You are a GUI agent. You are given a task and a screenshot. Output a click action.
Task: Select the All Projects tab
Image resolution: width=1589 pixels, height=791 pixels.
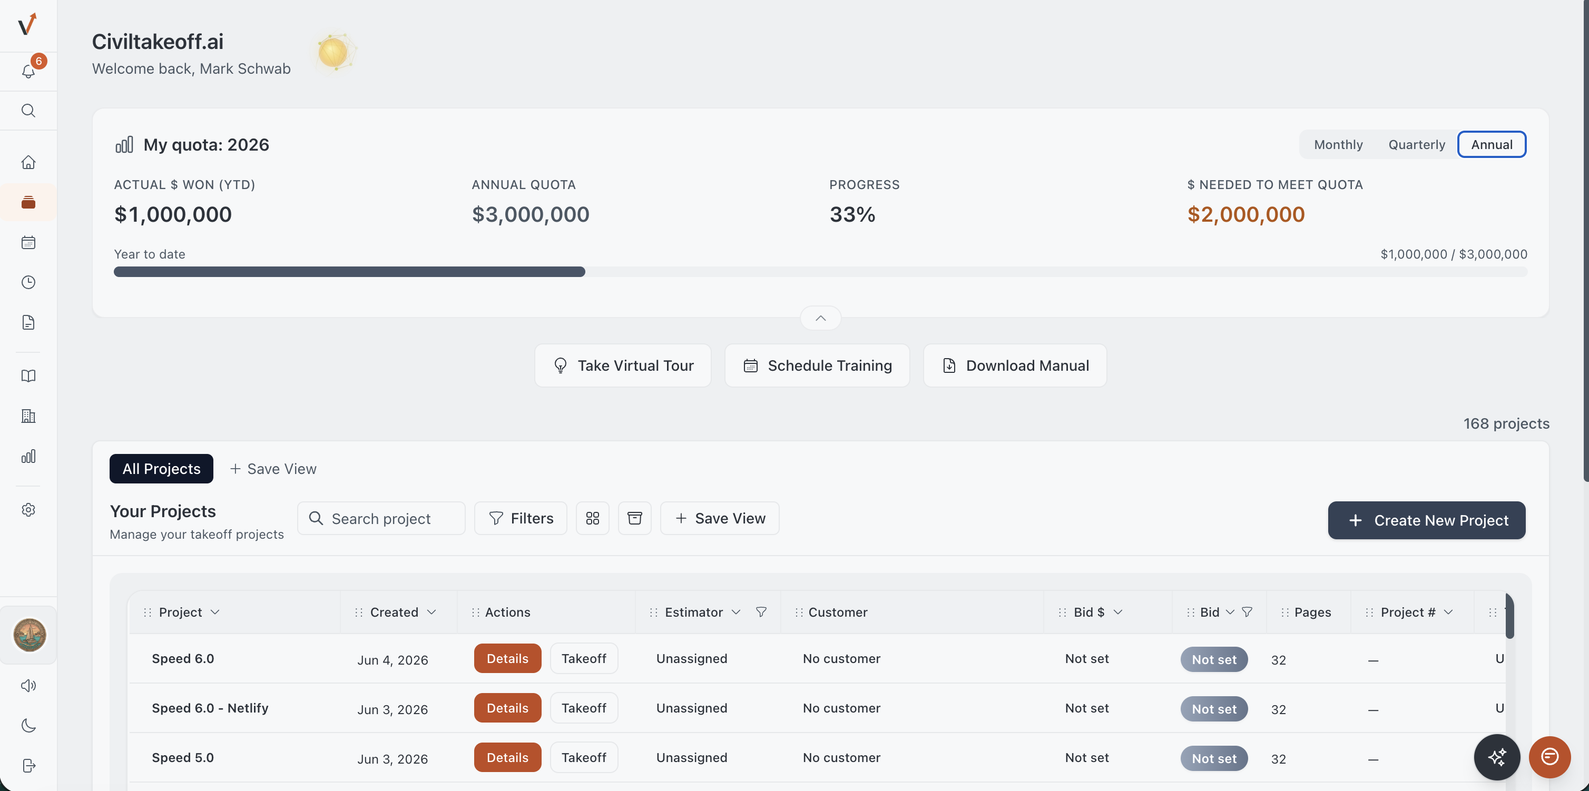tap(162, 469)
